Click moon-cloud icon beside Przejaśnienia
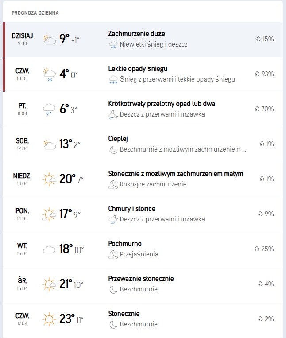Image resolution: width=286 pixels, height=338 pixels. [x=113, y=254]
